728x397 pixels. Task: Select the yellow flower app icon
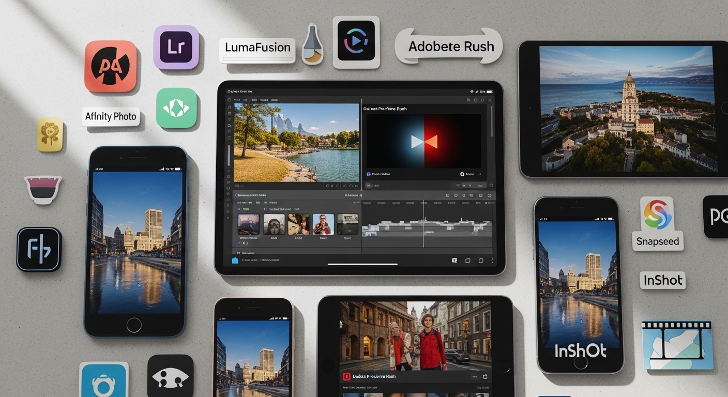50,134
